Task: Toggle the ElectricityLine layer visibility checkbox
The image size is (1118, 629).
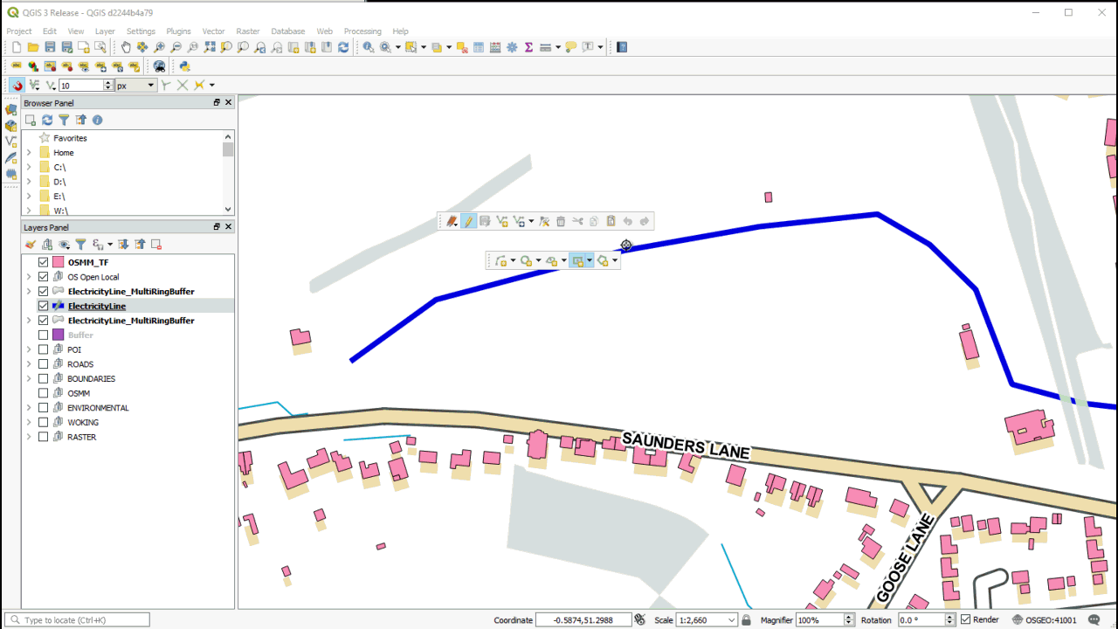Action: (44, 306)
